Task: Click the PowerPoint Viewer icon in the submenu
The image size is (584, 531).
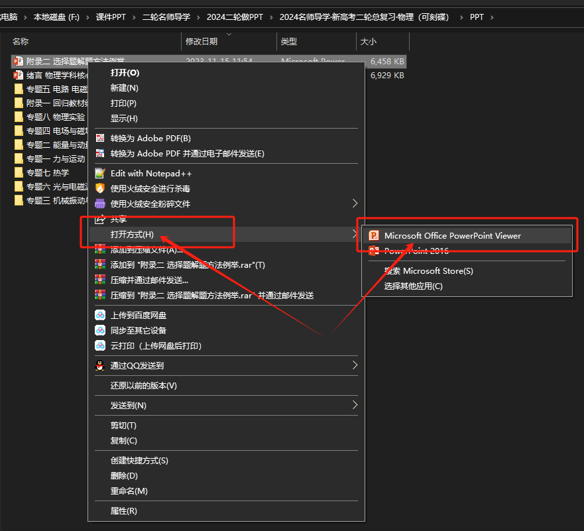Action: [373, 235]
